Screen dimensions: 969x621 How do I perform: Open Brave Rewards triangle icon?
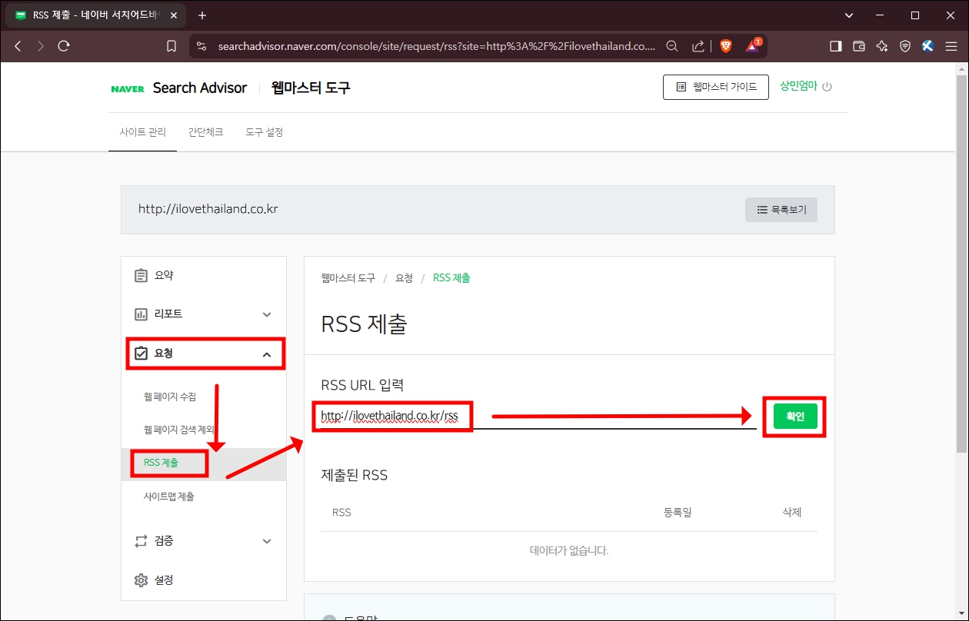[753, 46]
